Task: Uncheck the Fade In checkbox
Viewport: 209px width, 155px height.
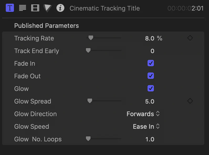Action: pyautogui.click(x=151, y=63)
